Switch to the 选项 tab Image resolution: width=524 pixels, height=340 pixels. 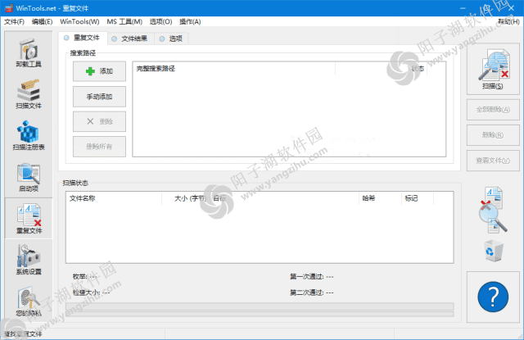[x=171, y=39]
